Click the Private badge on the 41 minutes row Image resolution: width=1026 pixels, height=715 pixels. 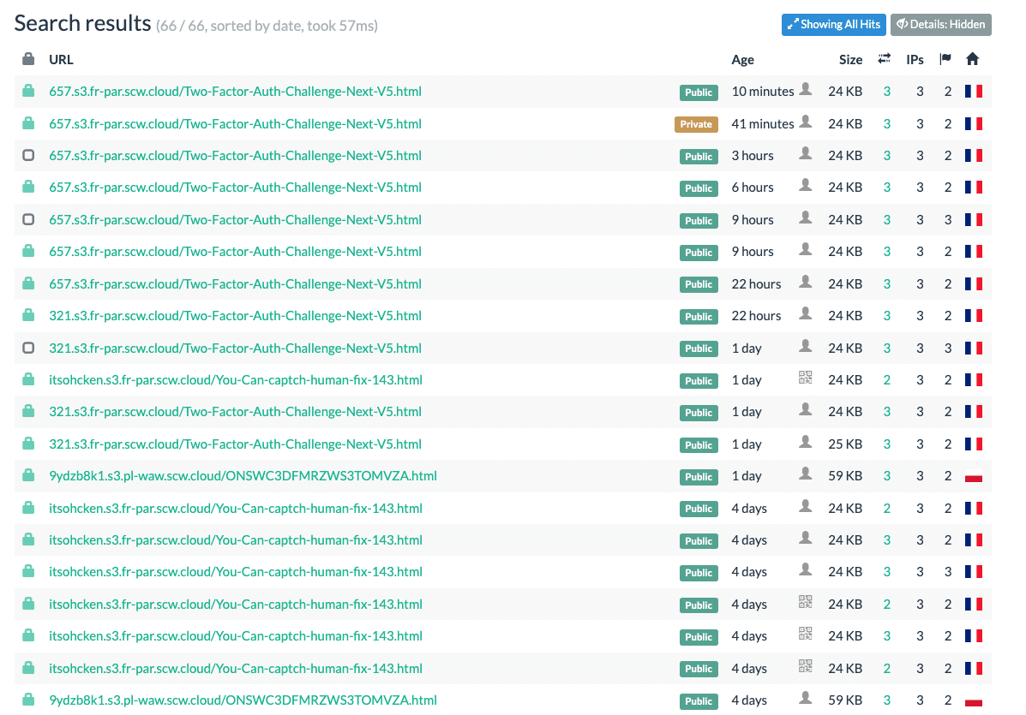point(696,124)
